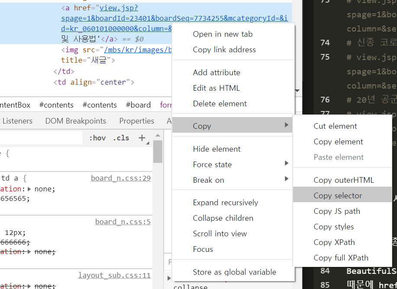This screenshot has width=397, height=289.
Task: Click 'Store as global variable'
Action: coord(235,273)
